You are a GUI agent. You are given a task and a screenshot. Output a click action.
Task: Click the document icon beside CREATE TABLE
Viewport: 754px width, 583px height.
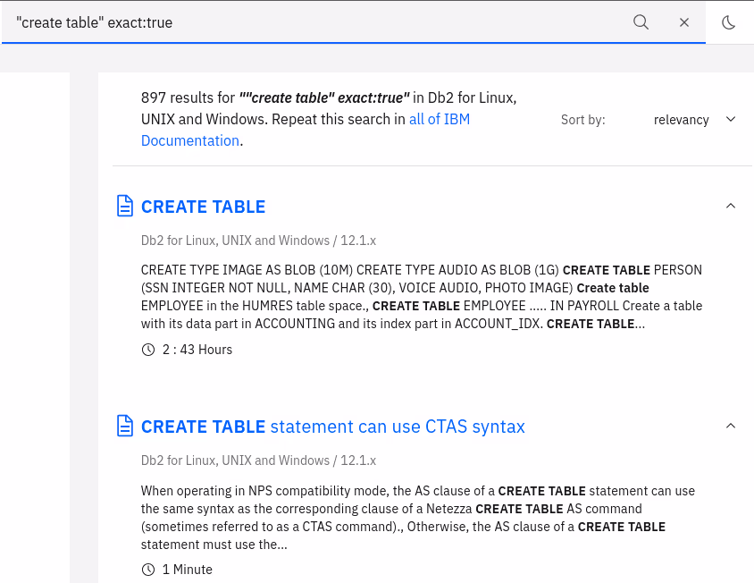pyautogui.click(x=125, y=206)
